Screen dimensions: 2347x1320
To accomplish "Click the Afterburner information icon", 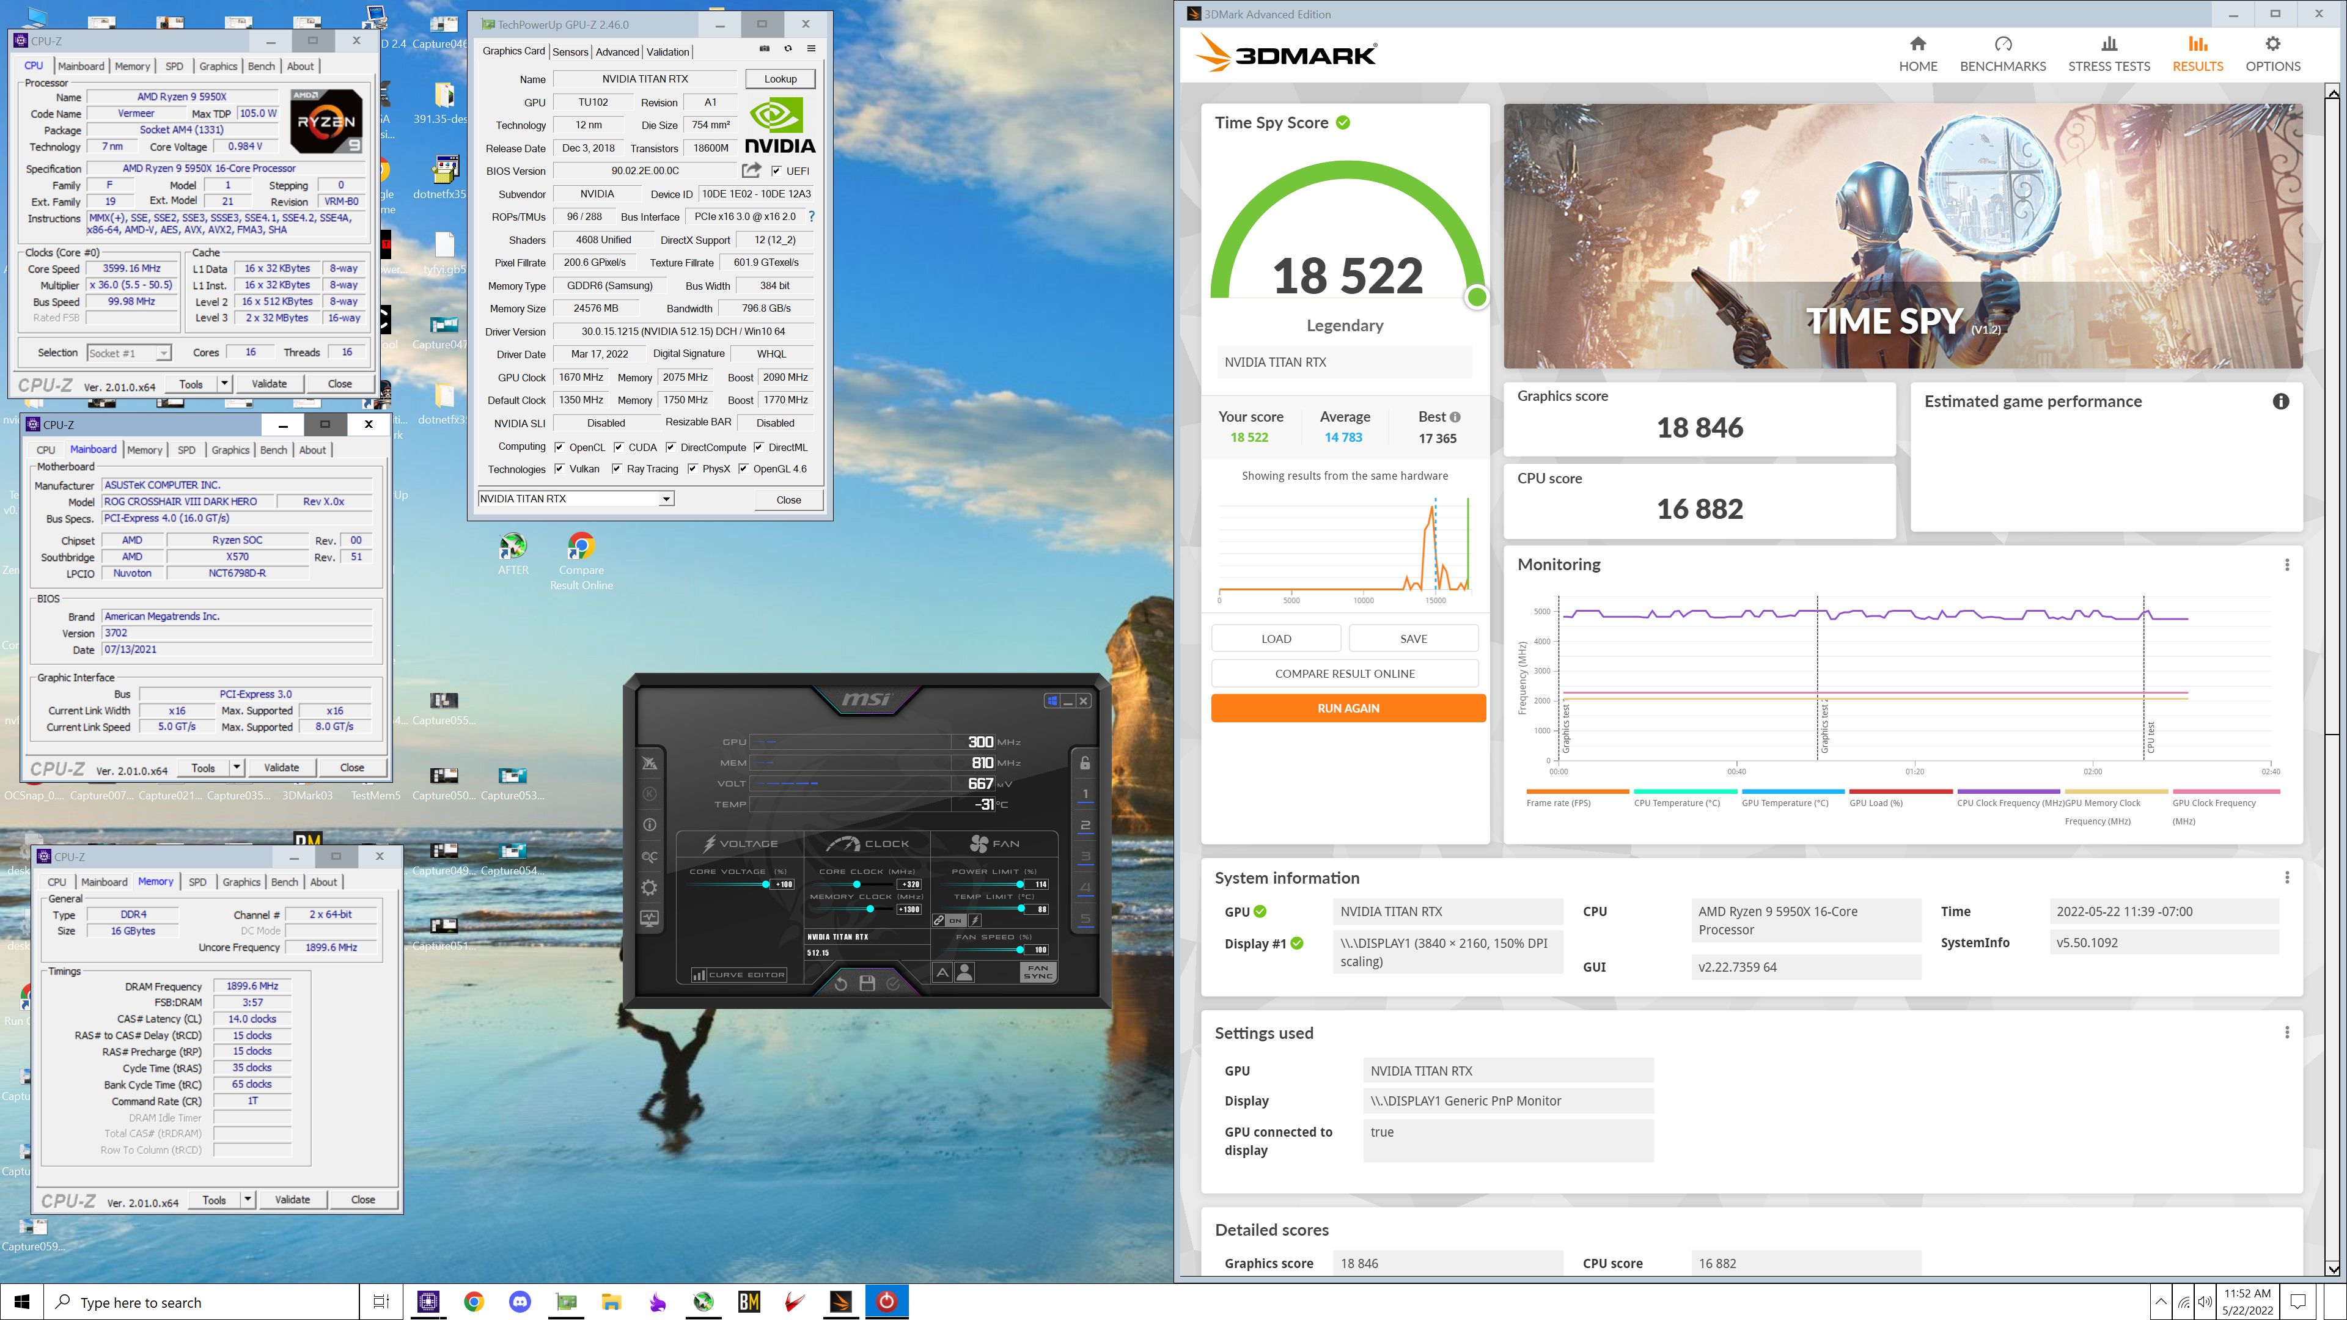I will coord(650,826).
